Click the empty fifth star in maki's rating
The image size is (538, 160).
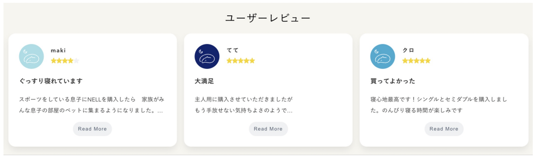[x=76, y=61]
